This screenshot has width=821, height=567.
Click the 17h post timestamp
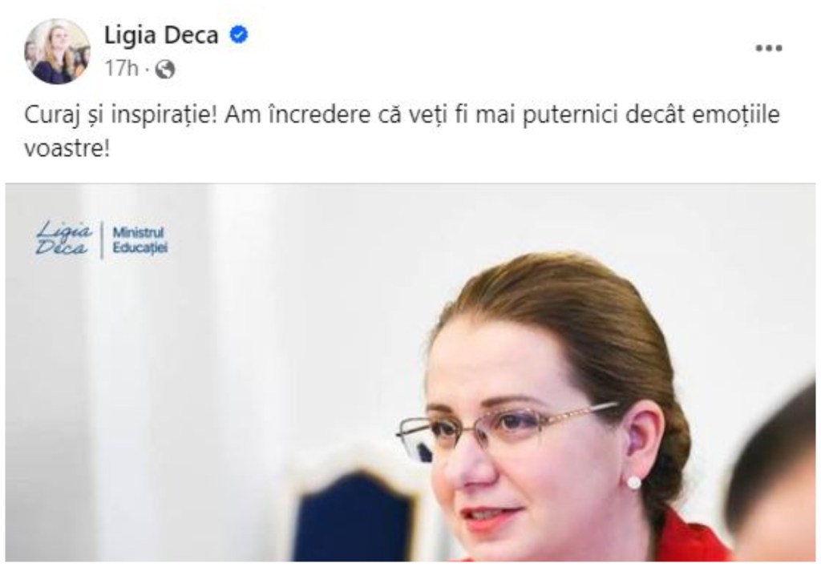coord(122,69)
